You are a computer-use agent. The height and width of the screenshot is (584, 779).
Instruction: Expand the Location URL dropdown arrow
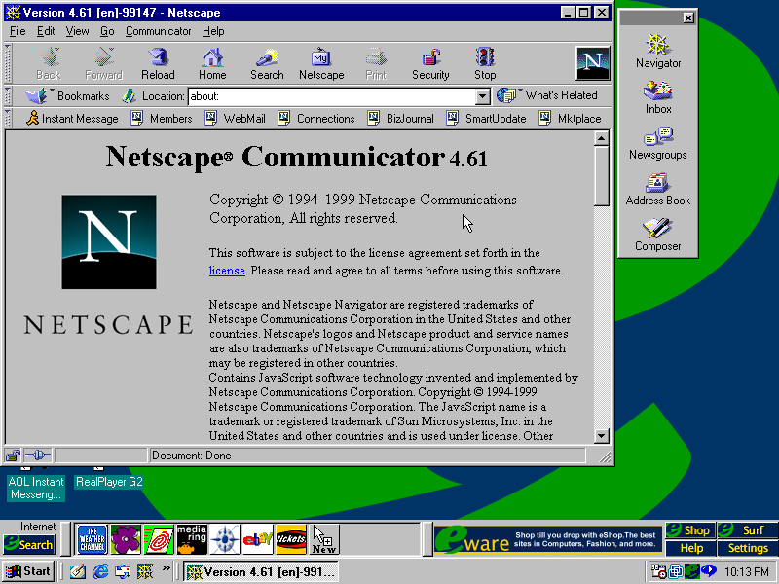pos(482,96)
